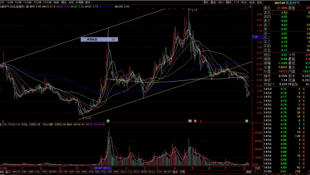Select the ASI indicator tab
310x175 pixels.
(78, 172)
